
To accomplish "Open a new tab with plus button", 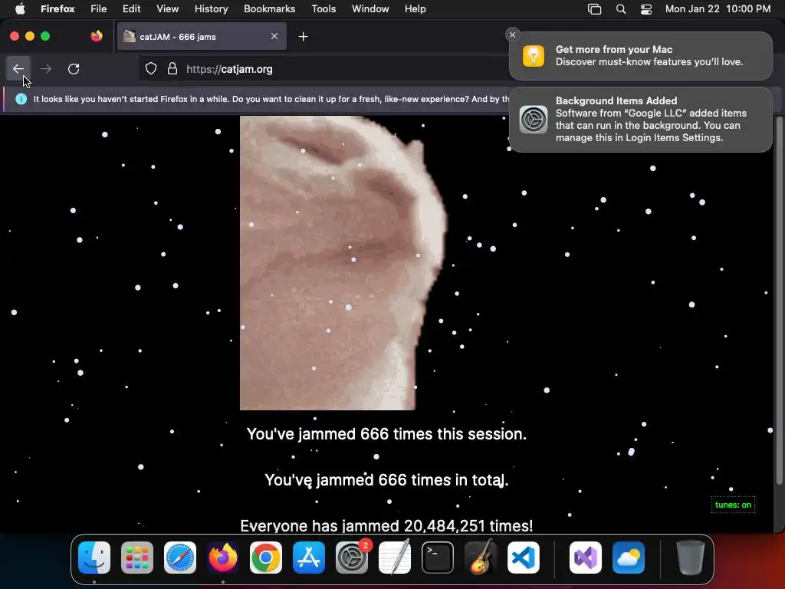I will [x=303, y=37].
